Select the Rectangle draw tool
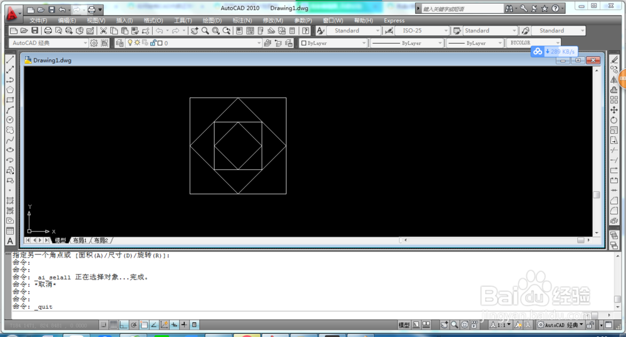This screenshot has height=337, width=626. click(10, 99)
